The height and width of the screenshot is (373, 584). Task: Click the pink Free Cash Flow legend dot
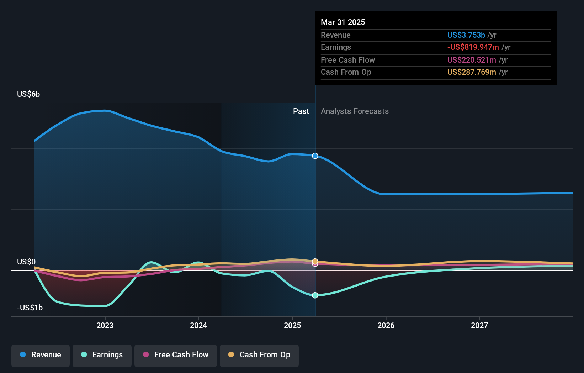(146, 354)
